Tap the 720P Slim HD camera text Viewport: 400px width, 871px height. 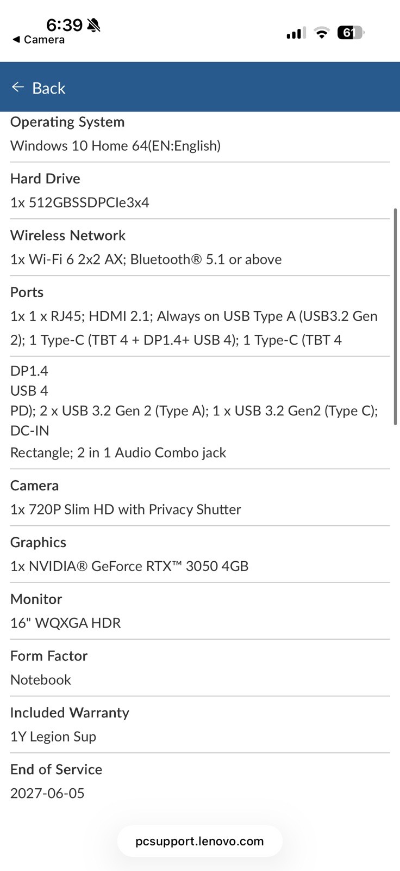pyautogui.click(x=126, y=510)
